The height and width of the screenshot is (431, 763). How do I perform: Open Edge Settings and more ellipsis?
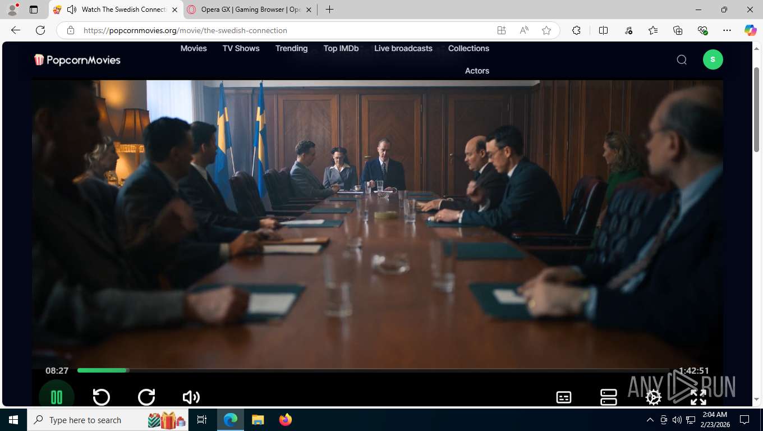point(727,30)
